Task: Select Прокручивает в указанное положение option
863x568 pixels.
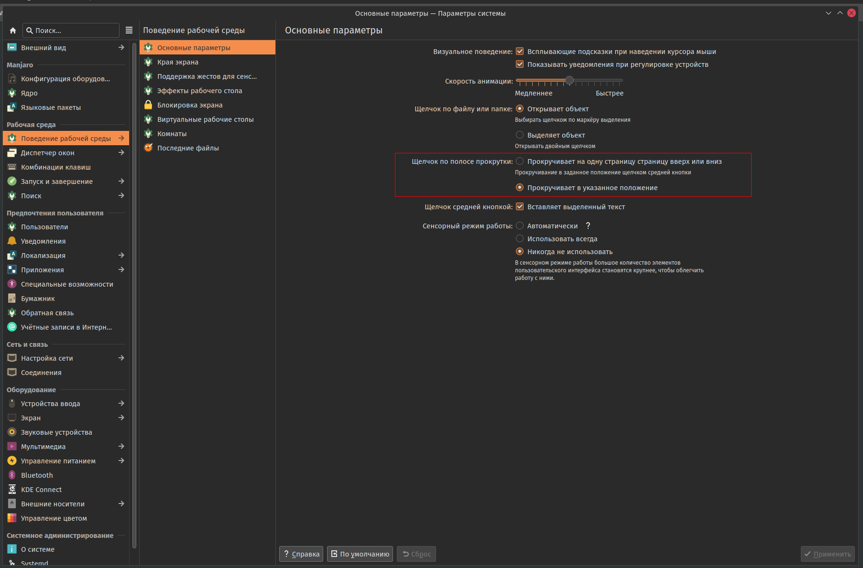Action: coord(520,188)
